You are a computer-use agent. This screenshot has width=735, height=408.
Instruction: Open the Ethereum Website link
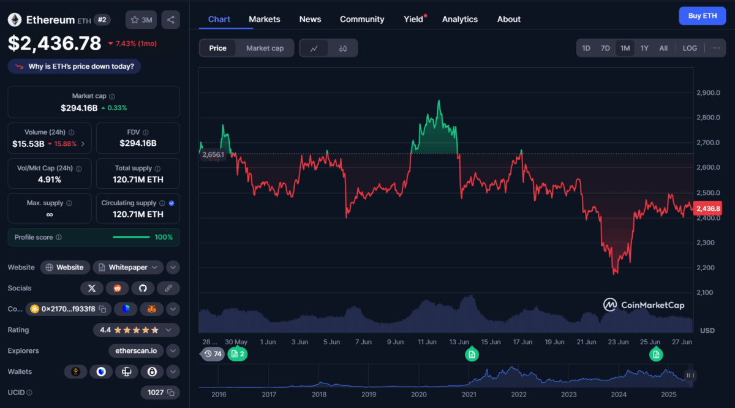[x=65, y=267]
